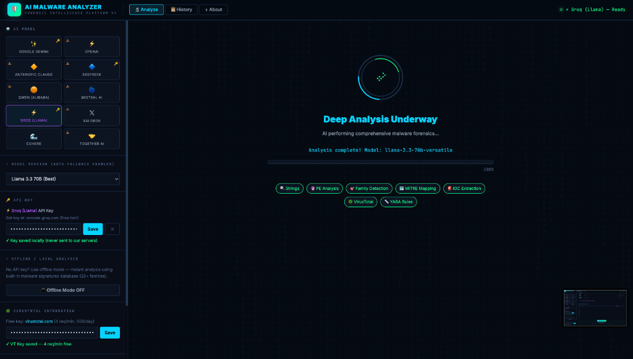Screen dimensions: 633x359
Task: Choose the Anthropic Claude model card
Action: tap(34, 69)
